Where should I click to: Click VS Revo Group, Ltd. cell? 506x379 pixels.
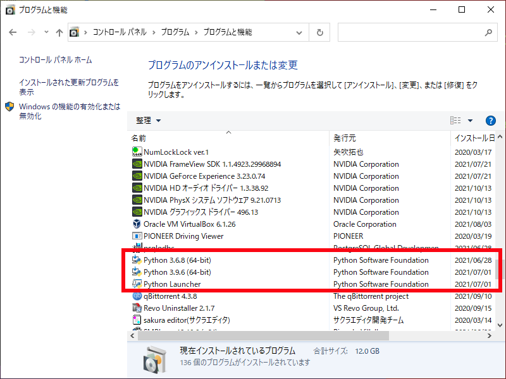[366, 308]
